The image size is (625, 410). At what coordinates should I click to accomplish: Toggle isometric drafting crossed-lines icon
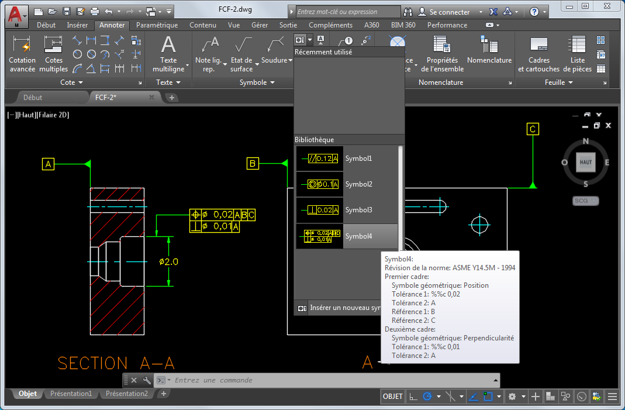point(450,397)
